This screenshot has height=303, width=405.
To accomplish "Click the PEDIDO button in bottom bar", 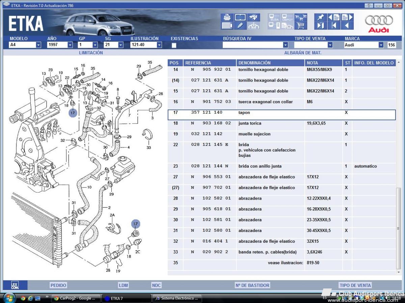I will 58,285.
